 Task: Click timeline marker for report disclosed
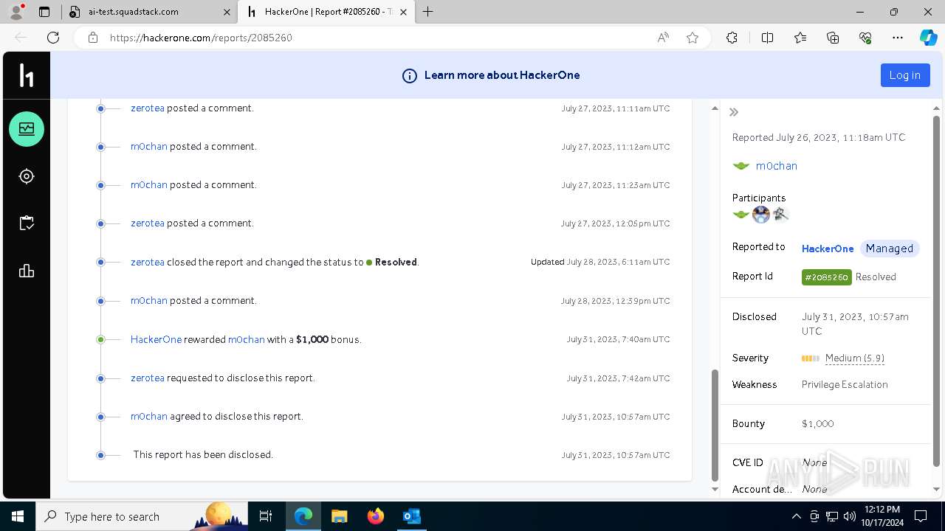101,455
